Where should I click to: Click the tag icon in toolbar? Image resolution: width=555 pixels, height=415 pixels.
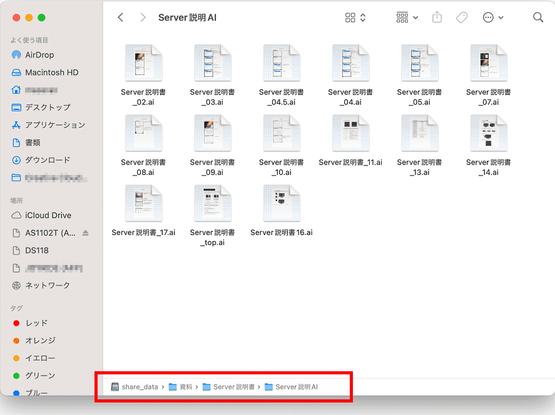(x=462, y=17)
